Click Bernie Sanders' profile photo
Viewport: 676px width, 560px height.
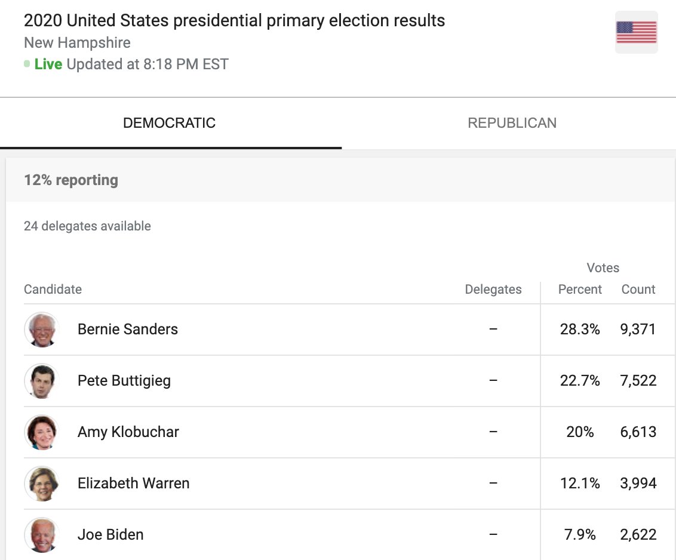(x=41, y=330)
